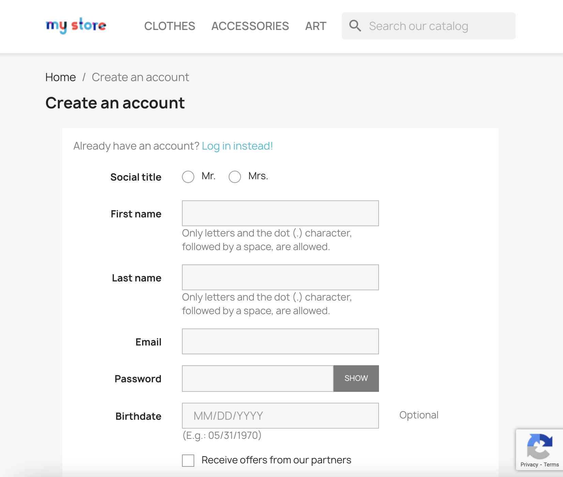Viewport: 563px width, 477px height.
Task: Select the Mr. social title
Action: click(x=188, y=177)
